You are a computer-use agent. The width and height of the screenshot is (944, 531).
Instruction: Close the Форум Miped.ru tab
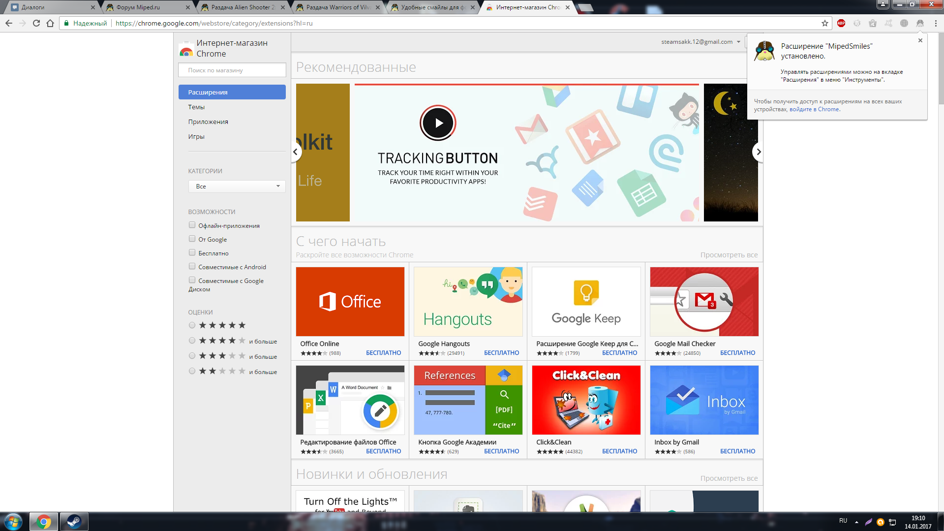point(188,7)
